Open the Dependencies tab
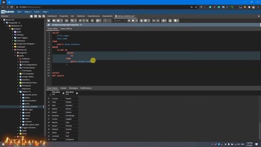 pyautogui.click(x=93, y=16)
